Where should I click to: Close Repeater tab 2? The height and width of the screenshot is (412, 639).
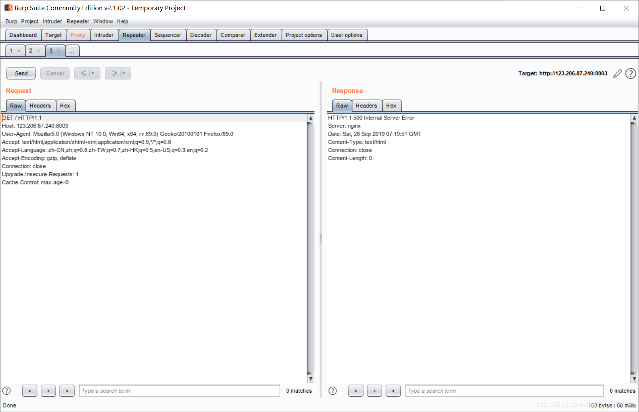click(x=38, y=51)
